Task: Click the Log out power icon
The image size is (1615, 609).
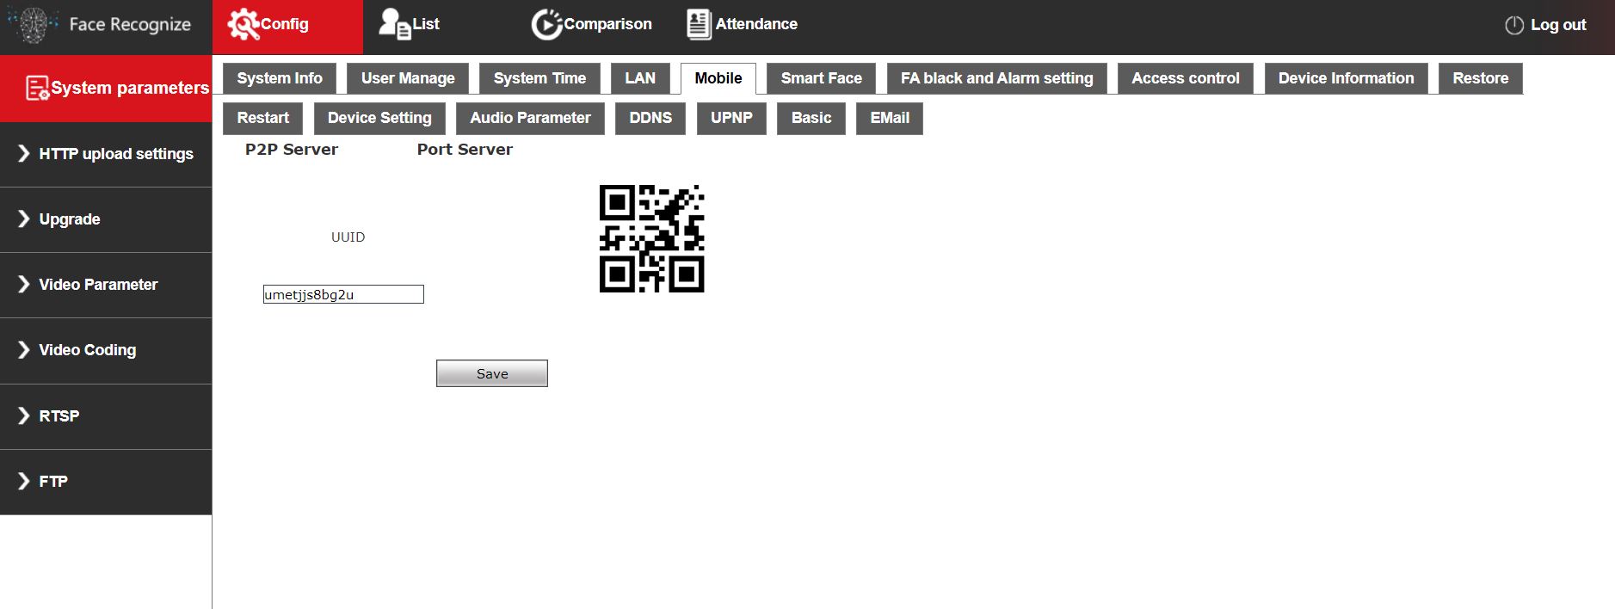Action: (1514, 26)
